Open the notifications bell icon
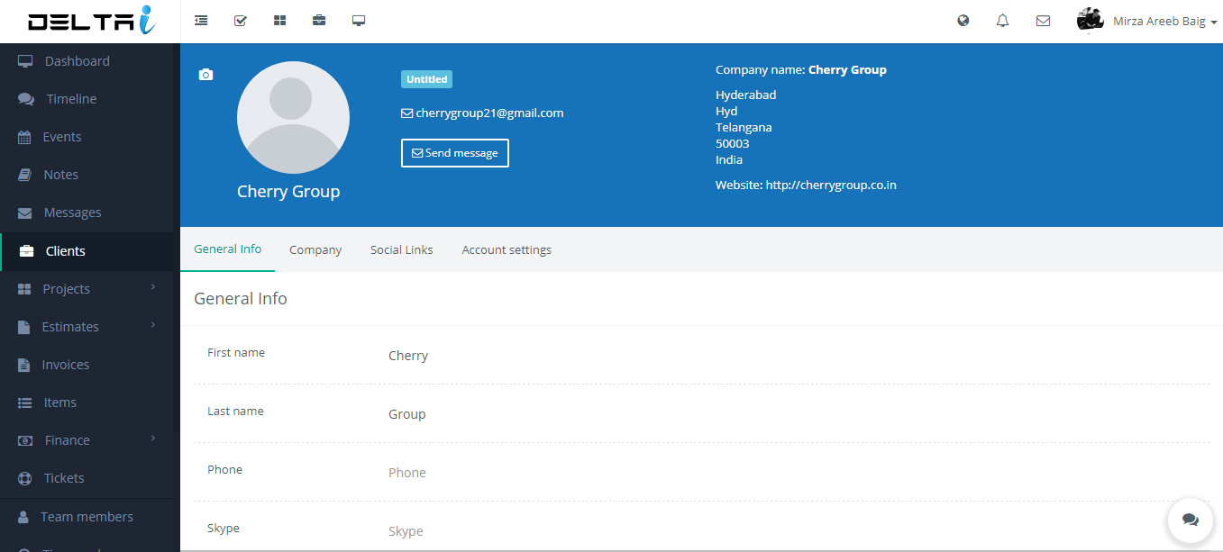Image resolution: width=1223 pixels, height=552 pixels. tap(1002, 21)
